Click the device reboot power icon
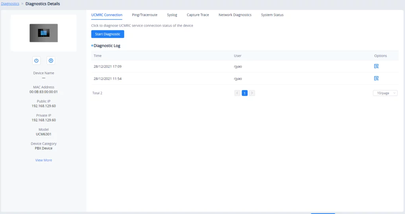 pyautogui.click(x=36, y=60)
